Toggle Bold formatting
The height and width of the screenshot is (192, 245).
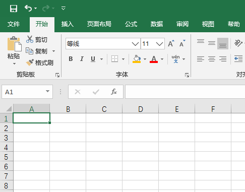[x=71, y=59]
